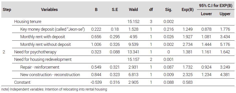Viewport: 236px width, 93px height.
Task: Select the Repair · reinforcement row label
Action: click(40, 67)
